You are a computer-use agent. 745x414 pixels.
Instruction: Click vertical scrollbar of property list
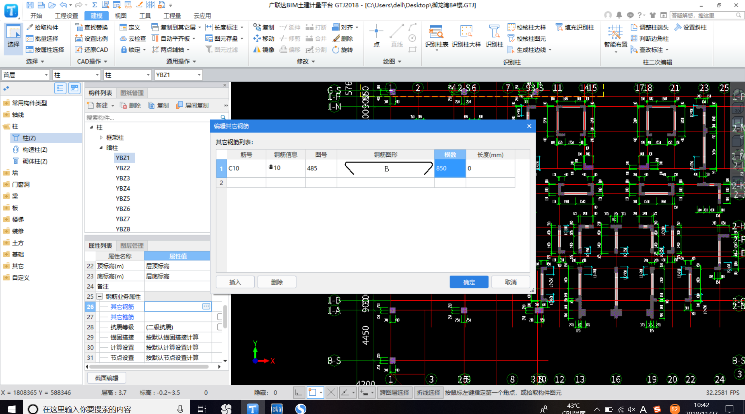pos(225,316)
